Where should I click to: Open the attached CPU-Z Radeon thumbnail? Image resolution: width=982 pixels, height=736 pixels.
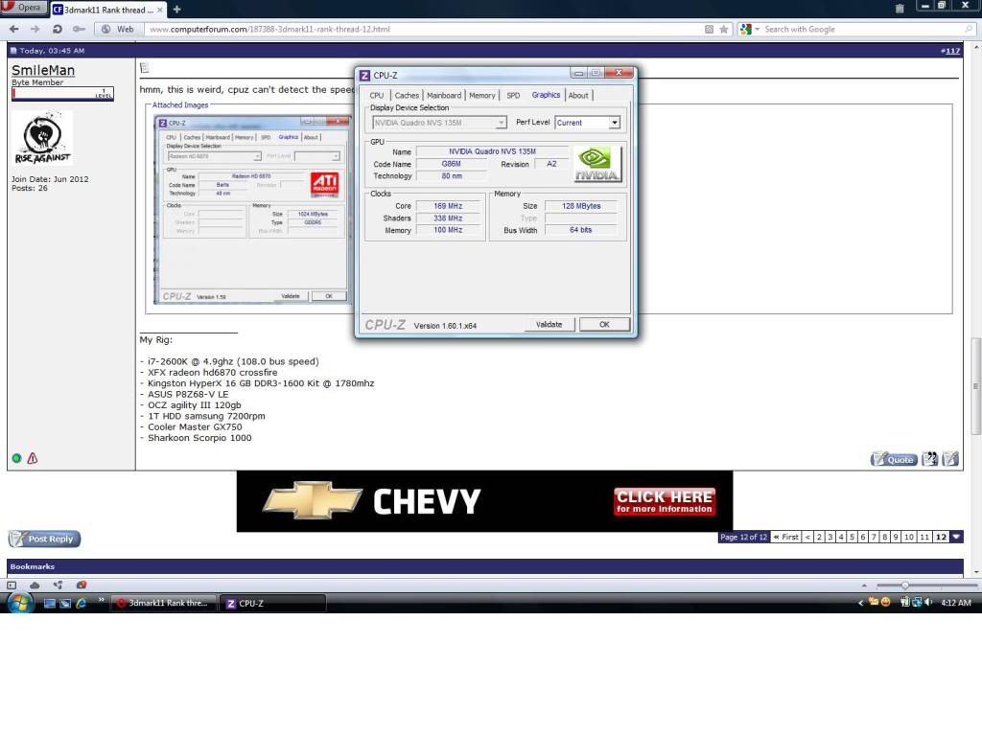click(x=253, y=210)
